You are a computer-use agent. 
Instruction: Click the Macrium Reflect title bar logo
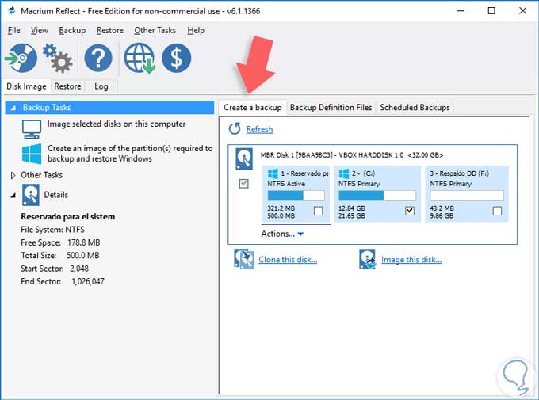pos(11,10)
